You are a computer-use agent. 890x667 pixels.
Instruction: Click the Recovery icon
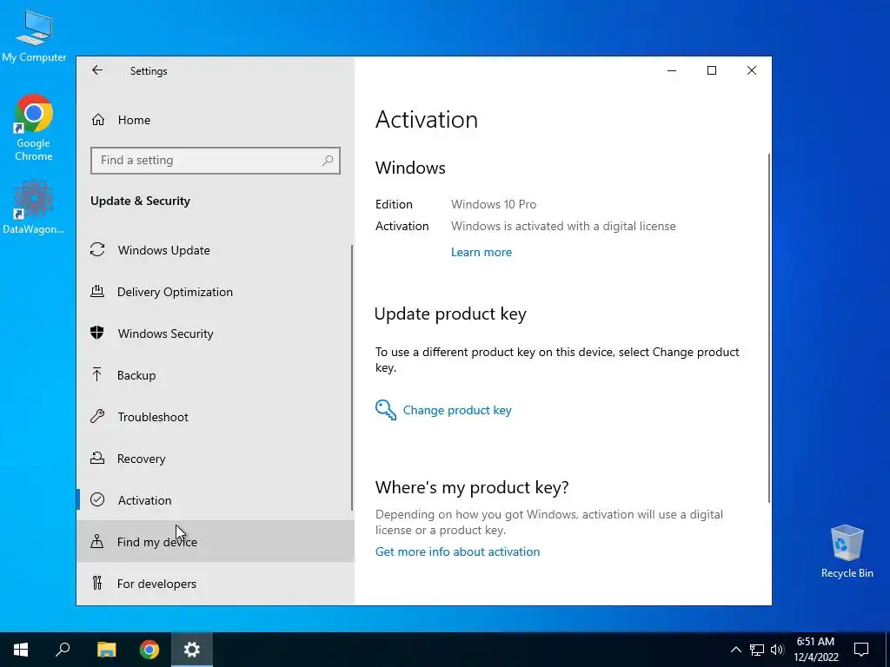pyautogui.click(x=97, y=459)
